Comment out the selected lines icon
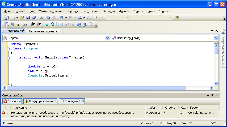Viewport: 227px width, 127px height. [x=47, y=24]
